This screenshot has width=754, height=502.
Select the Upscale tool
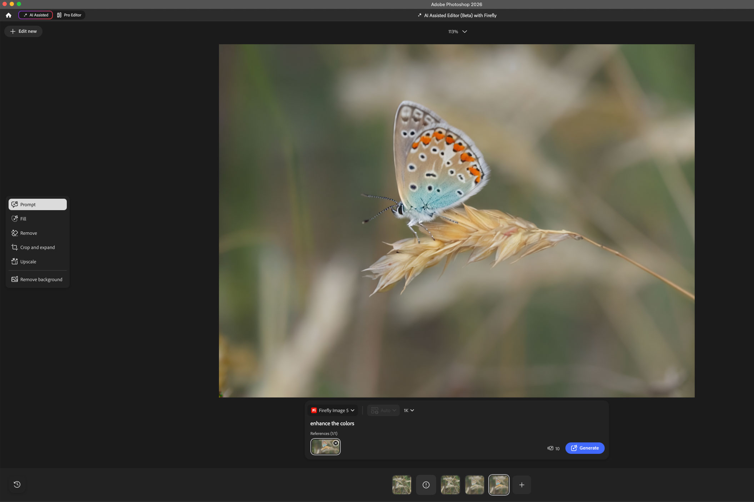pyautogui.click(x=38, y=262)
